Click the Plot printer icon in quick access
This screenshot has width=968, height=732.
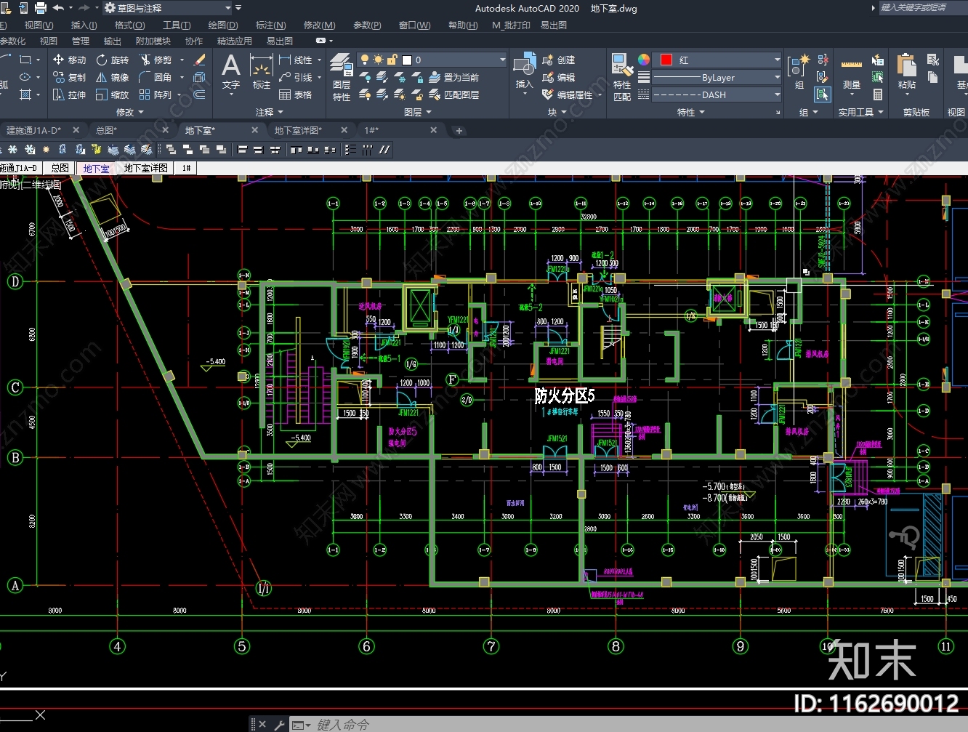[x=41, y=8]
